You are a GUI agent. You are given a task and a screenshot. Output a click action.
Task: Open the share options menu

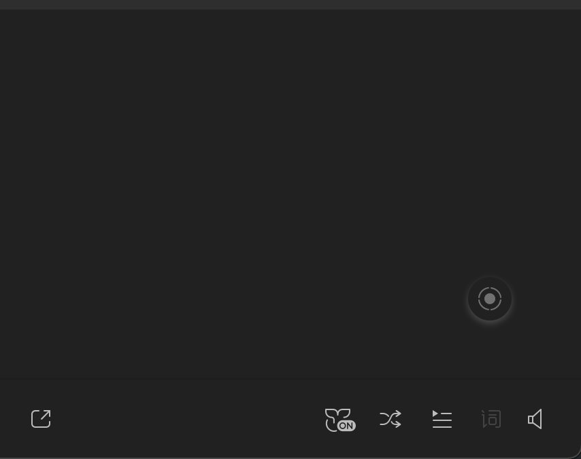[41, 419]
